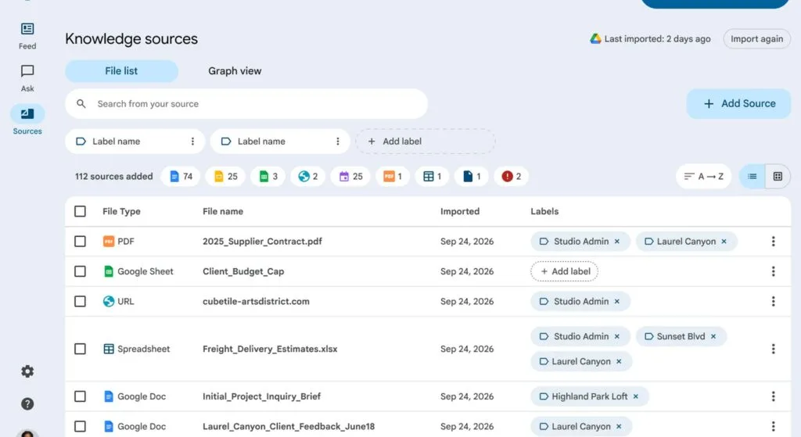Filter by dark blue document count 1
The image size is (801, 437).
pos(472,176)
